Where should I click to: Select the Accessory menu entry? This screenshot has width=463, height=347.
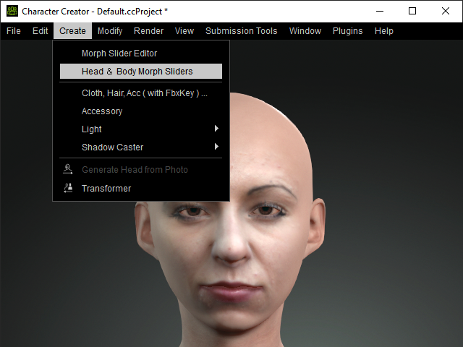141,111
